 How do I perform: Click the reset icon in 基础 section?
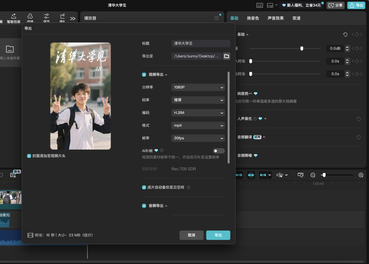(345, 35)
